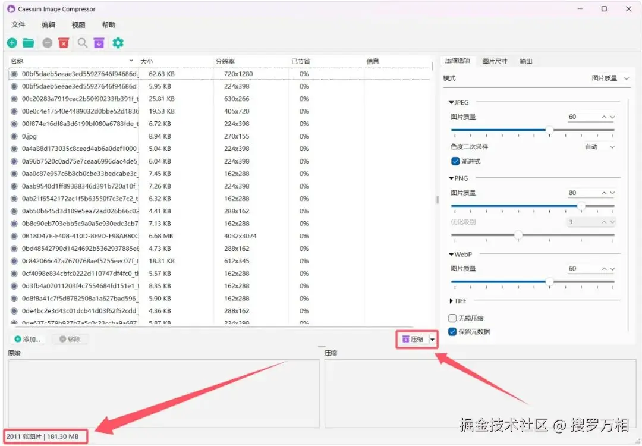Click the JPEG quality value field showing 60

(583, 117)
